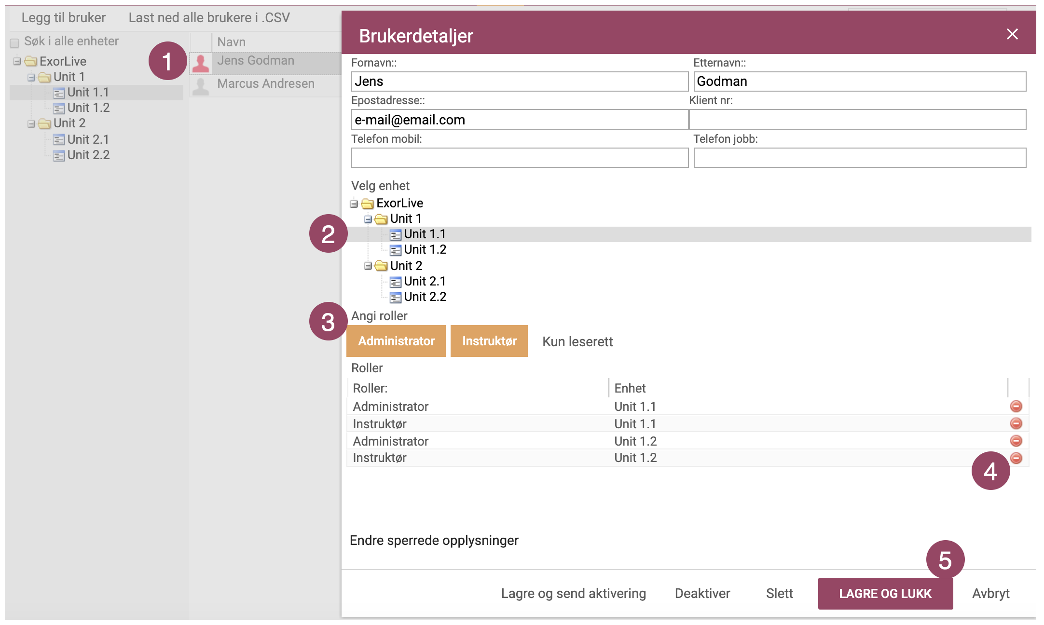1044x625 pixels.
Task: Select Jens Godman name in user list
Action: point(256,60)
